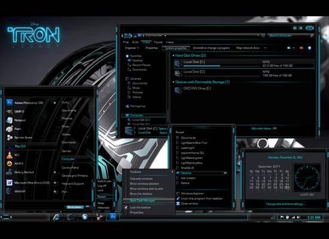The image size is (329, 239).
Task: Click the DVD RW Drive (E:) icon
Action: pos(178,90)
